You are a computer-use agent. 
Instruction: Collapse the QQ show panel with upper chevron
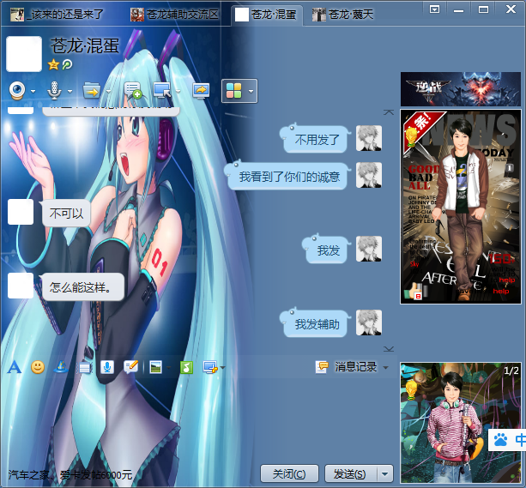coord(389,112)
